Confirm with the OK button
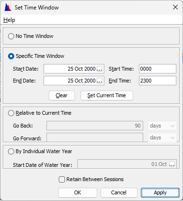Viewport: 183px width, 201px height. [x=78, y=192]
